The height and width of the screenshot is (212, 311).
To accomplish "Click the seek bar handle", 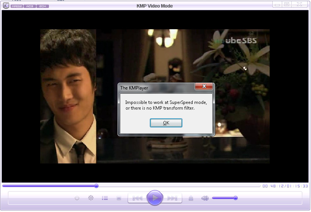I will 96,186.
